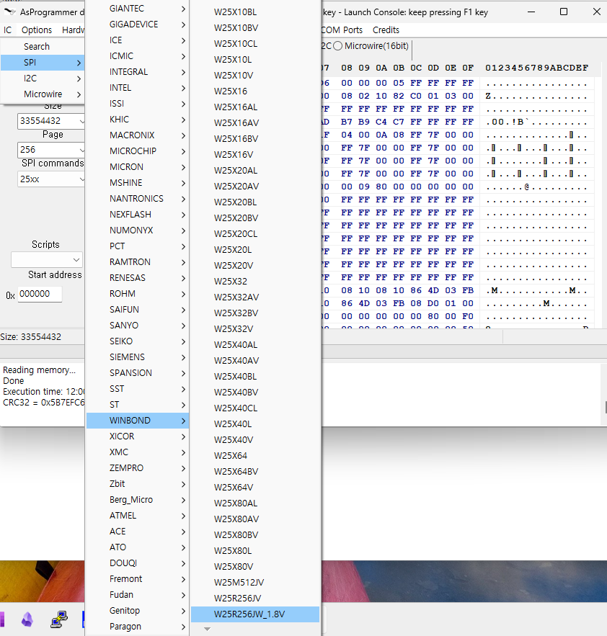Open the Page dropdown showing 256
Screen dimensions: 607x636
(x=50, y=150)
